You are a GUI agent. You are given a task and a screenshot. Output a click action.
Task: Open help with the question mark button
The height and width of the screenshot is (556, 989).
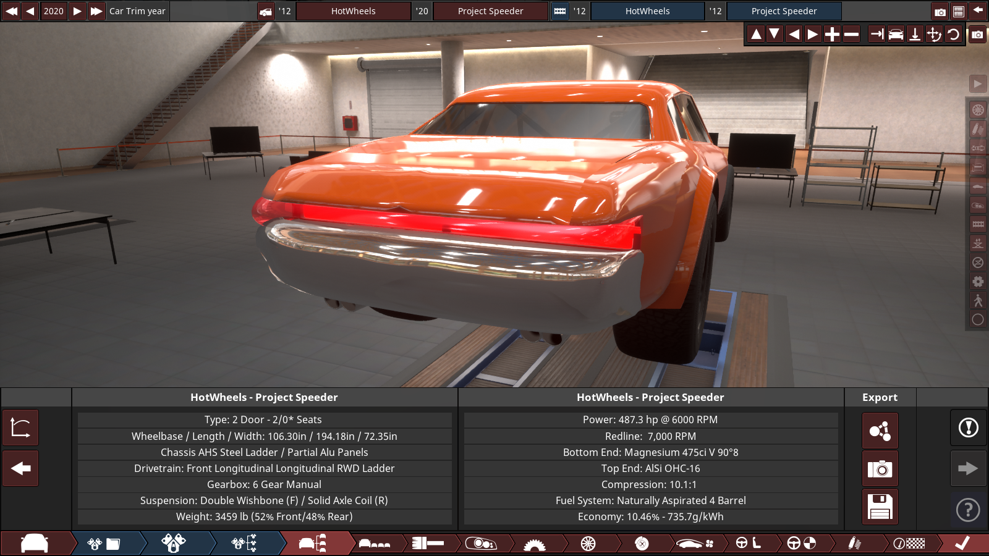point(968,510)
